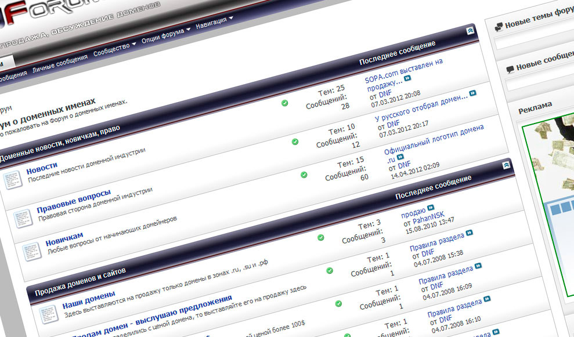Click the speech bubble icon by Новые темы форума
The image size is (574, 337).
[x=498, y=27]
